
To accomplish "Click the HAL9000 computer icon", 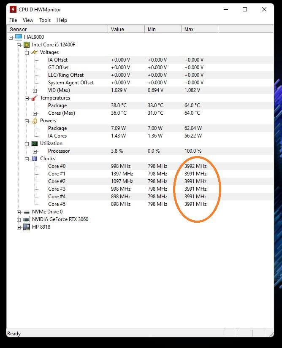I will tap(19, 37).
